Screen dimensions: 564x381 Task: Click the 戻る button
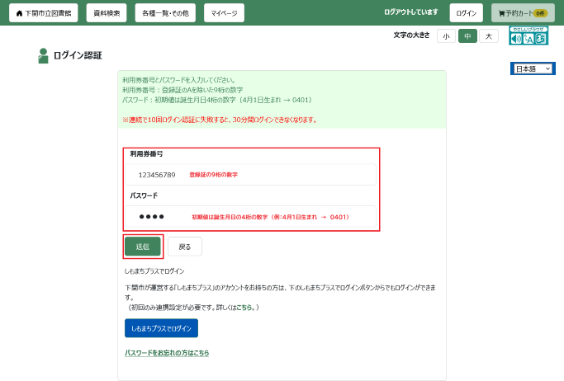(184, 247)
